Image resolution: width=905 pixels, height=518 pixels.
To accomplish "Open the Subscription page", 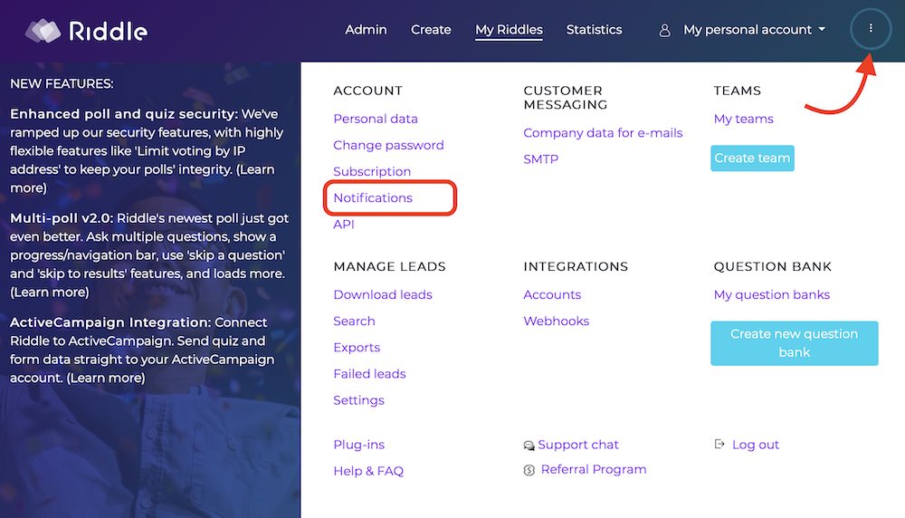I will (x=372, y=171).
